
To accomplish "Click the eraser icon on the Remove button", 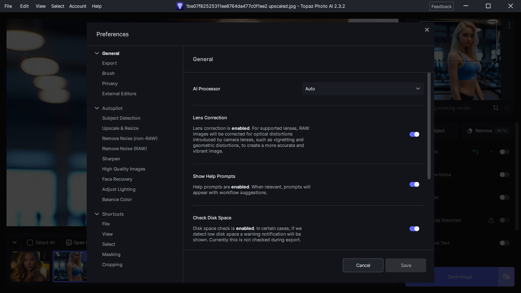I will [x=470, y=131].
